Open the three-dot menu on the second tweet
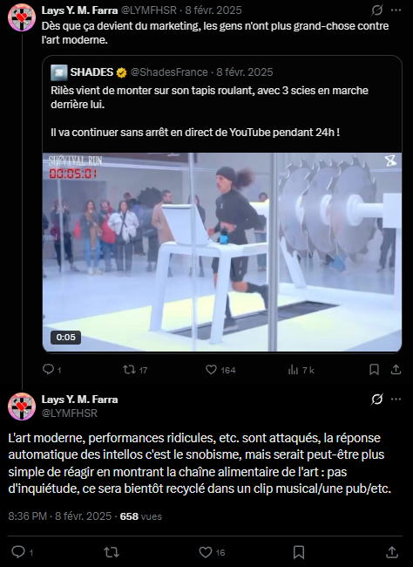 [x=396, y=400]
